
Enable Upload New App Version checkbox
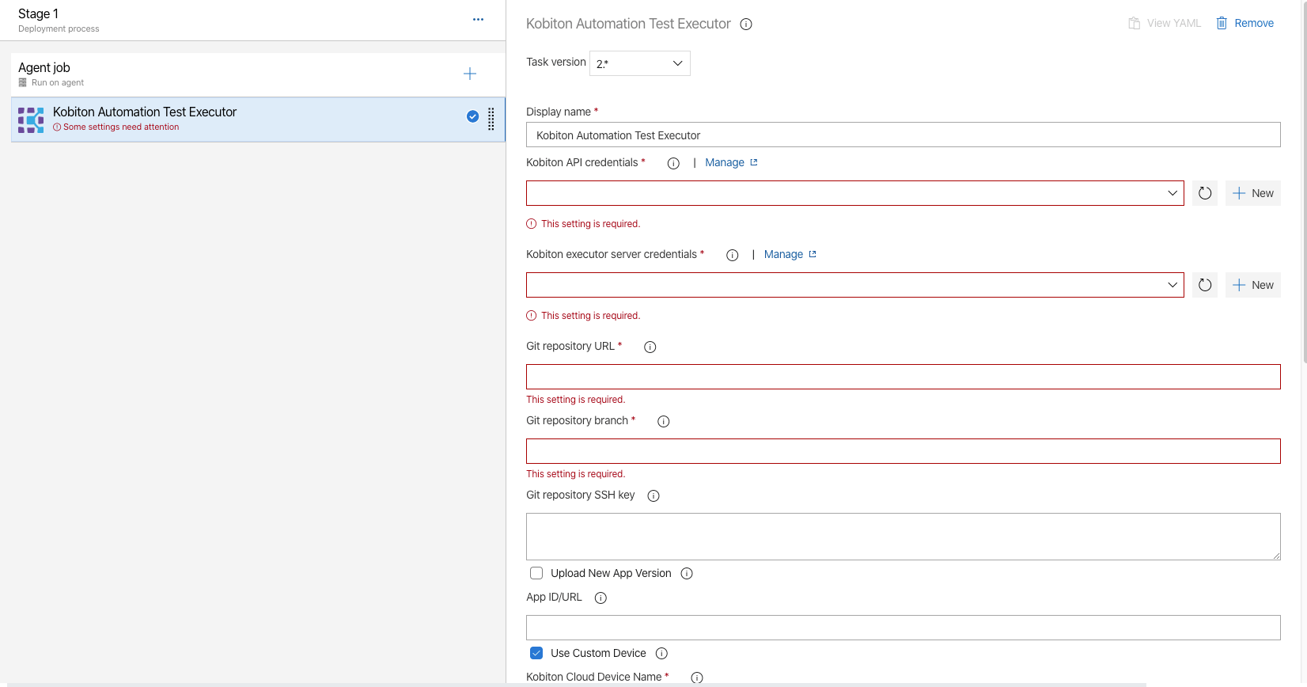coord(536,573)
